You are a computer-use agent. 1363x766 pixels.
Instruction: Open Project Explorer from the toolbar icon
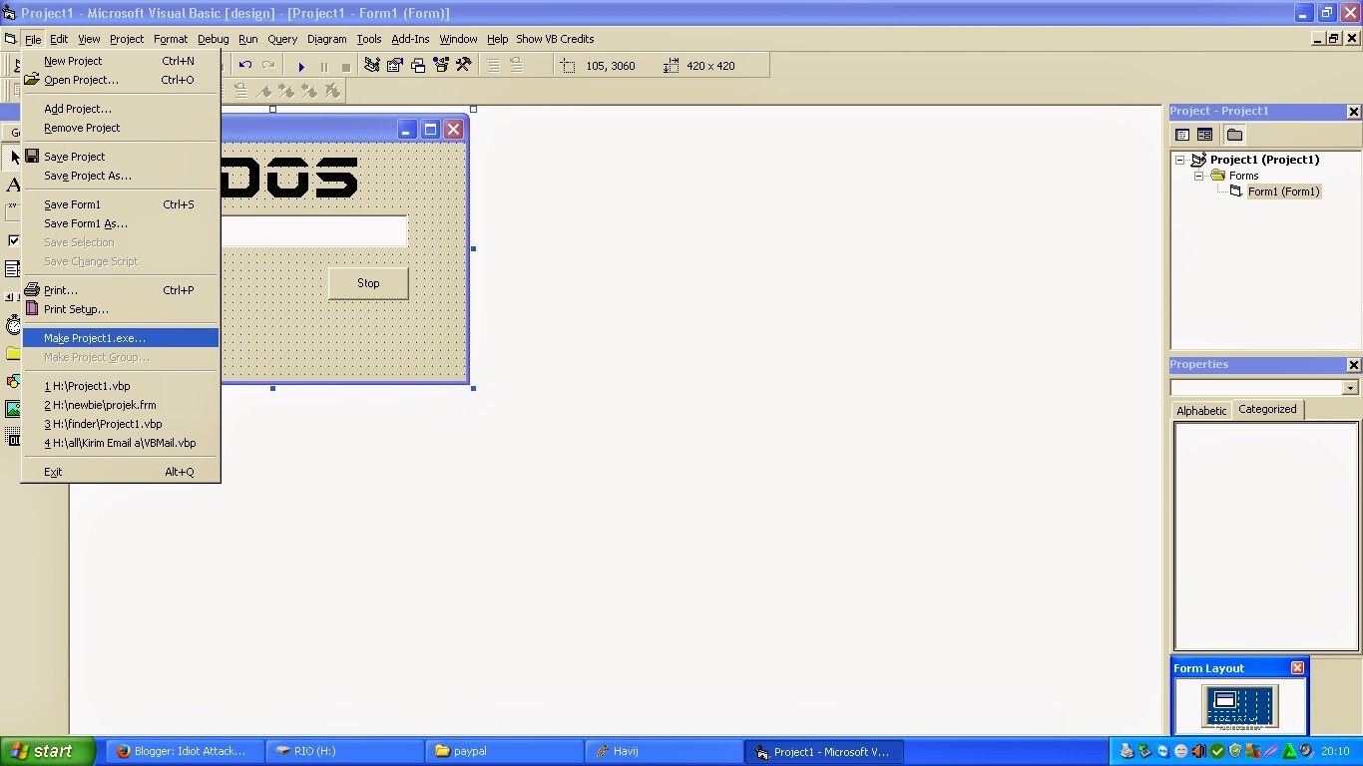click(x=372, y=66)
